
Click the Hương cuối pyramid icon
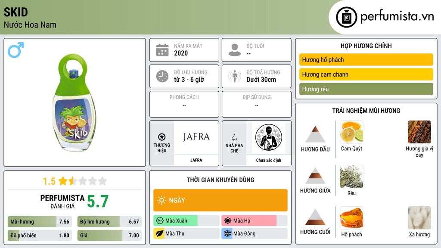tap(315, 217)
